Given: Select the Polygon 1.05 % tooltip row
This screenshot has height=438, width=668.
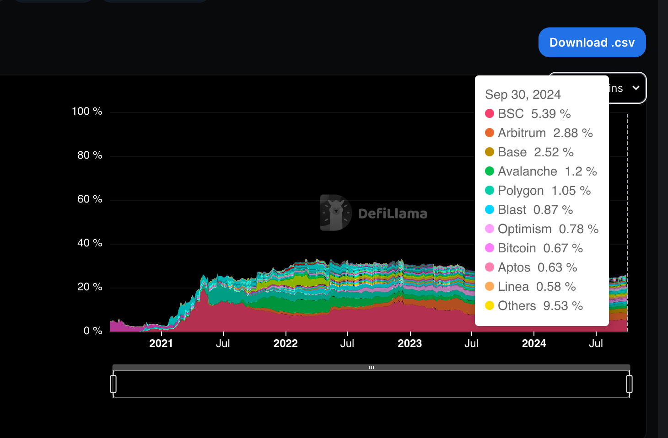Looking at the screenshot, I should pos(538,191).
